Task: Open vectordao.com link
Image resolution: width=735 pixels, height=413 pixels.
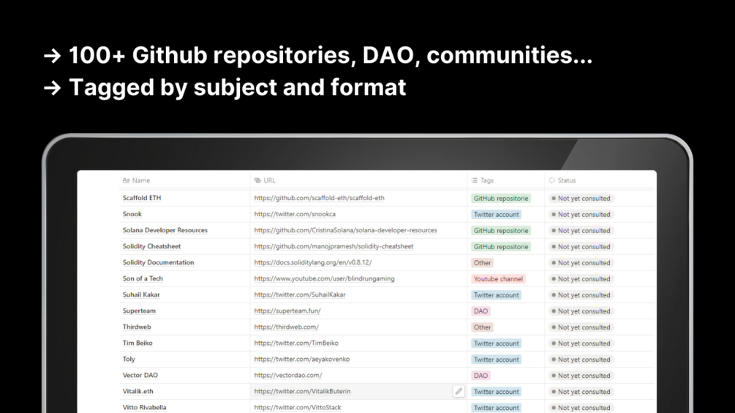Action: click(x=288, y=375)
